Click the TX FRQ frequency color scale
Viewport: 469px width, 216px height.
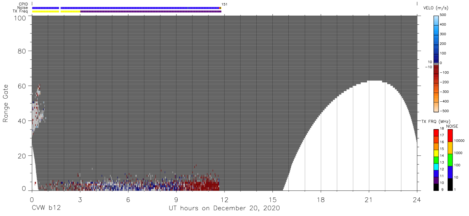[436, 160]
